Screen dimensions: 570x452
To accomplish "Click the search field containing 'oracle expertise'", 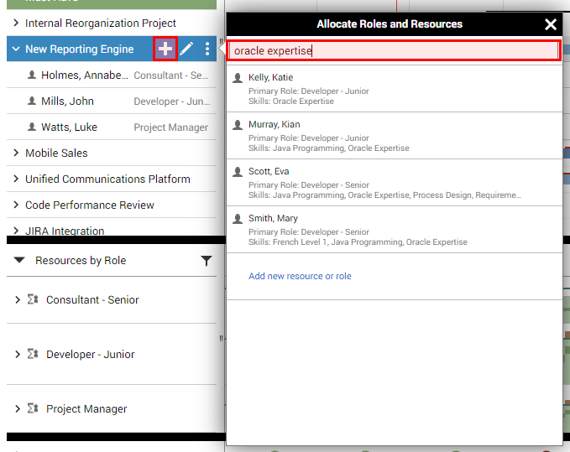I will click(x=394, y=50).
